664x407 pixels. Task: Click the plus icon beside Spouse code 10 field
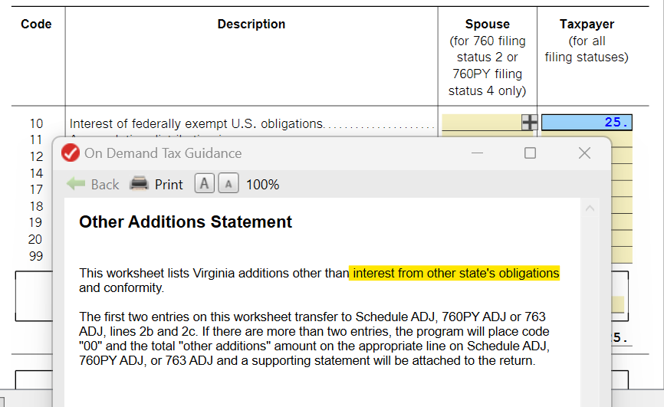[529, 123]
